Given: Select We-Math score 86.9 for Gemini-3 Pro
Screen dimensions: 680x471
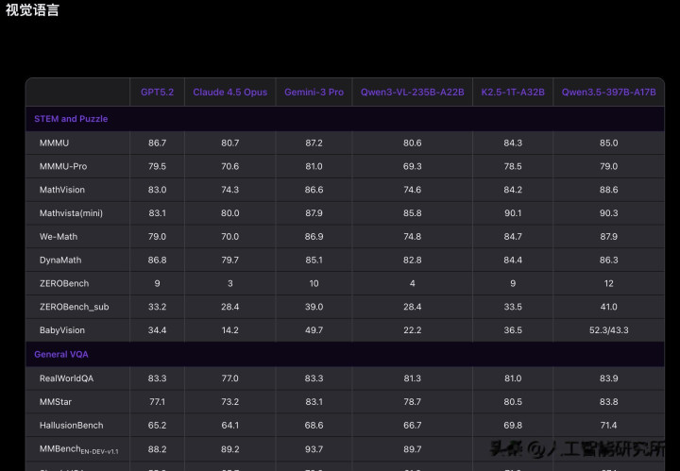Looking at the screenshot, I should pos(314,237).
